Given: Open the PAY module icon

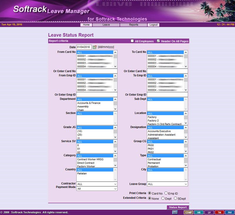Looking at the screenshot, I should click(x=229, y=212).
